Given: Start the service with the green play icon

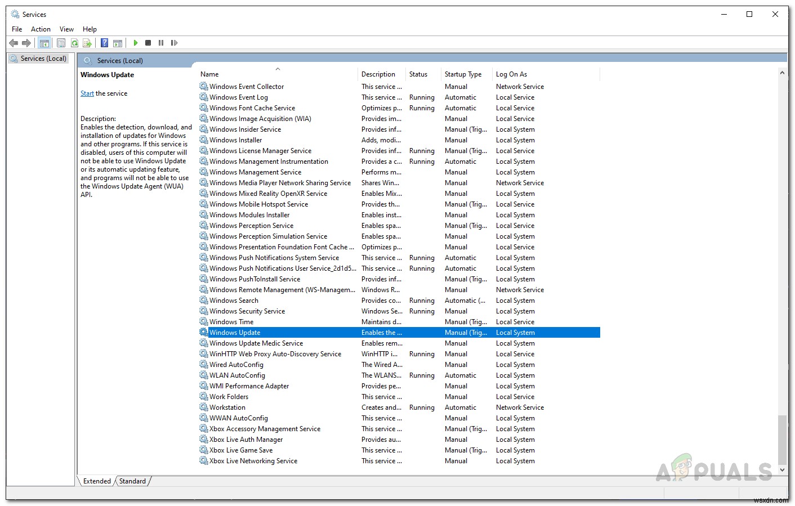Looking at the screenshot, I should (x=135, y=43).
